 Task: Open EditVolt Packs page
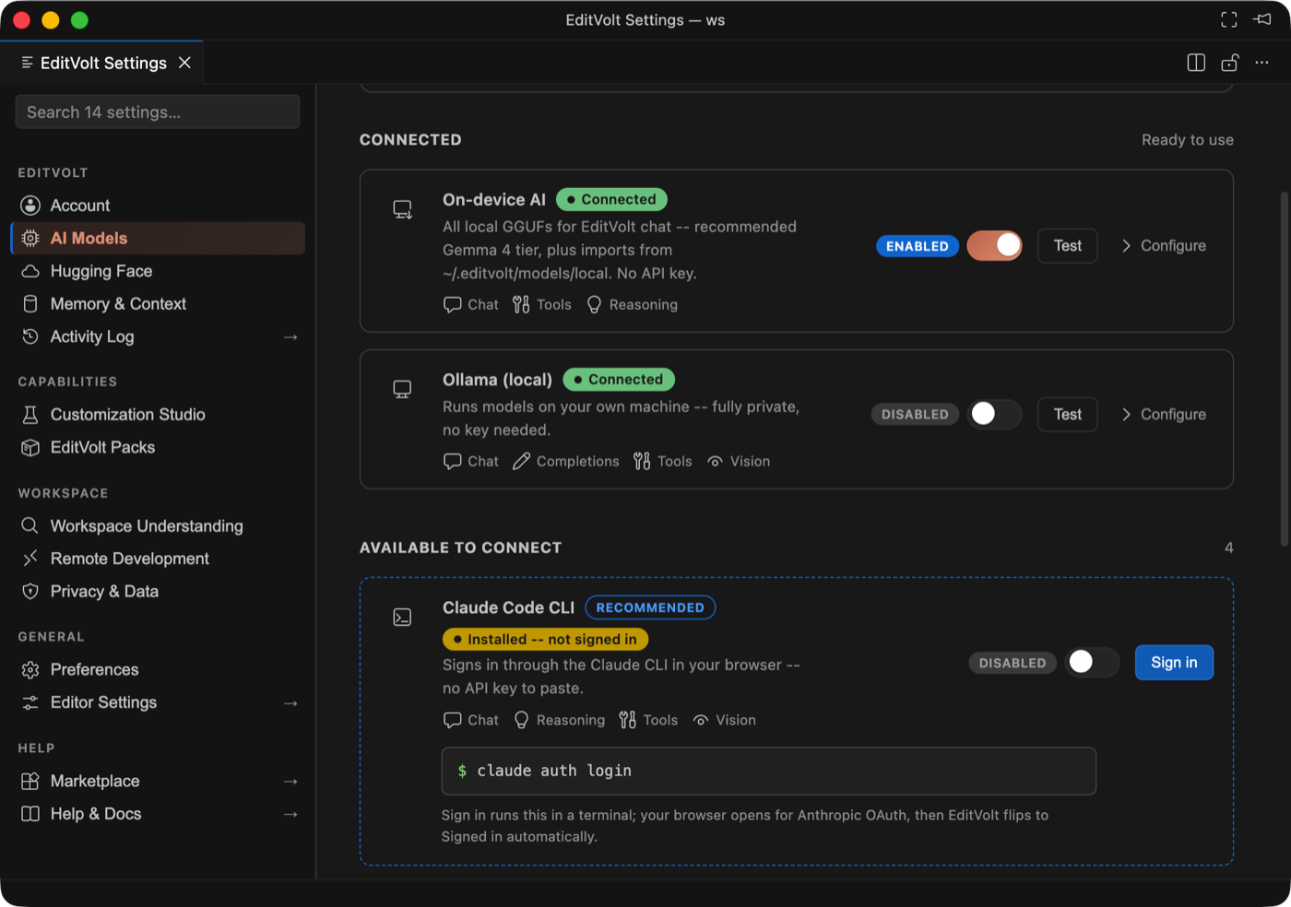158,447
